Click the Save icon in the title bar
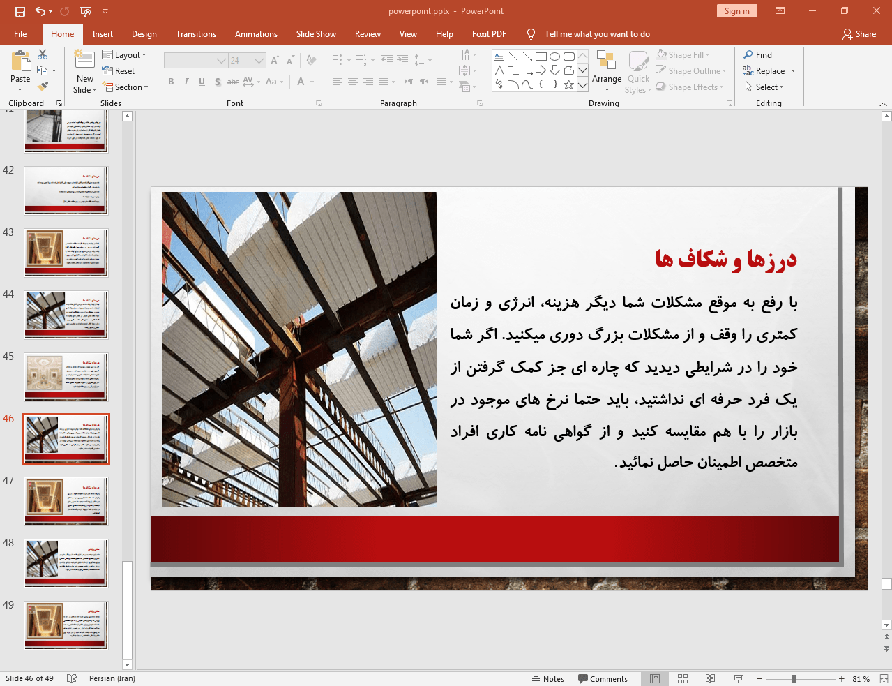 pos(20,11)
